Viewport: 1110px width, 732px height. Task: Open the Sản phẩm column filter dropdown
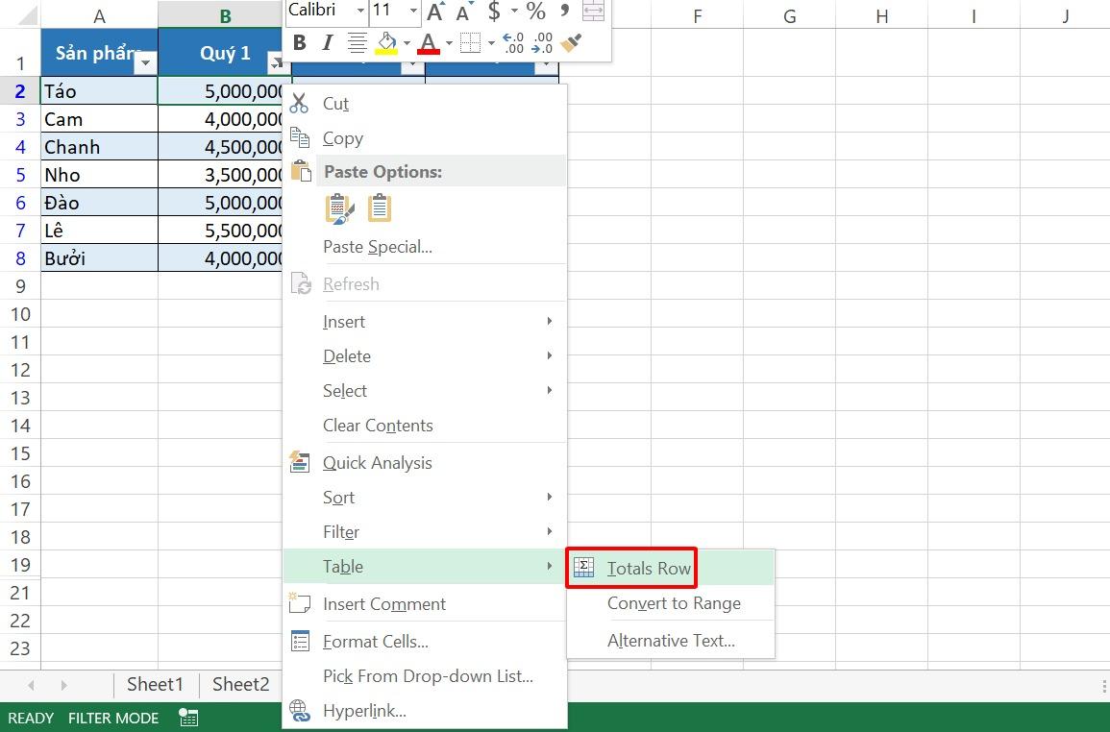pos(145,61)
